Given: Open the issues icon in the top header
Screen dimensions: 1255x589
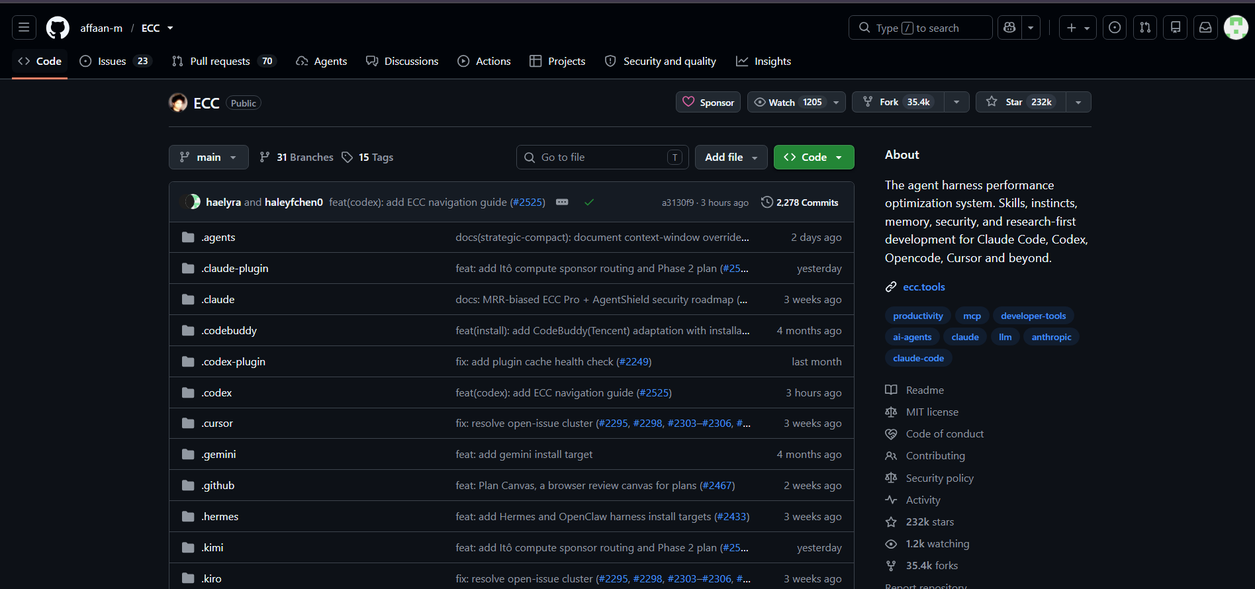Looking at the screenshot, I should pyautogui.click(x=1115, y=28).
